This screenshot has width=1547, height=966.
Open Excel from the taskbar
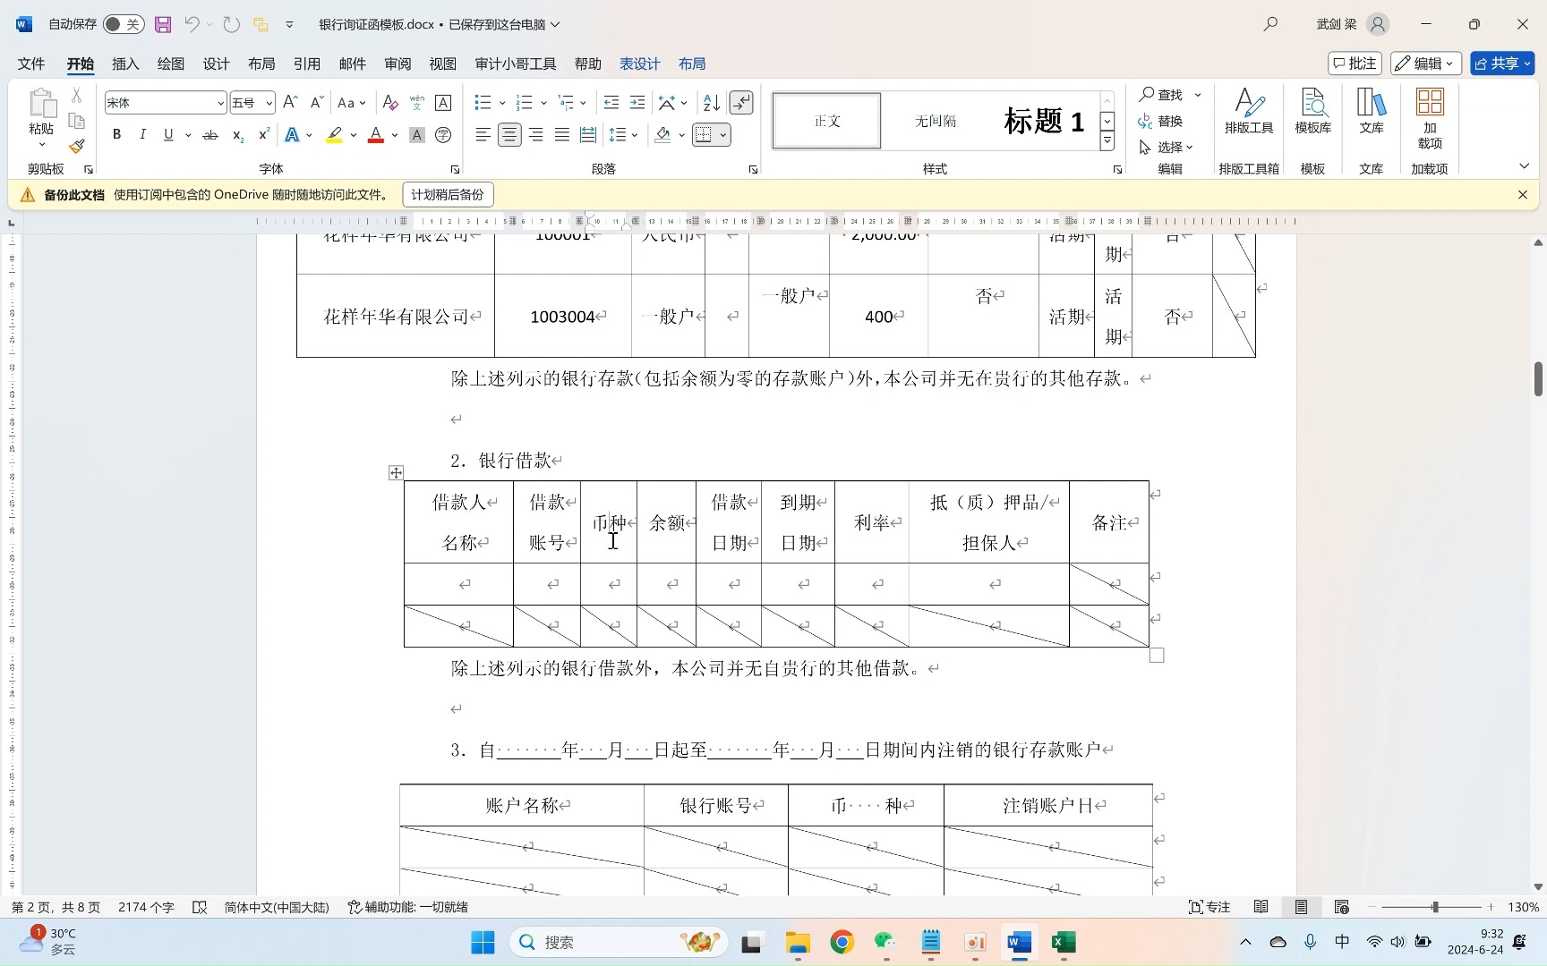coord(1063,942)
